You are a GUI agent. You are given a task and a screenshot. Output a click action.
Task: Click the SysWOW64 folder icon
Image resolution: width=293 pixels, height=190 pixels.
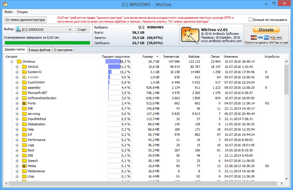24,82
